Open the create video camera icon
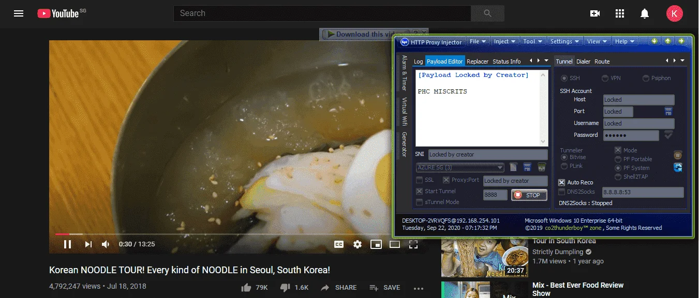Viewport: 699px width, 298px height. point(595,13)
